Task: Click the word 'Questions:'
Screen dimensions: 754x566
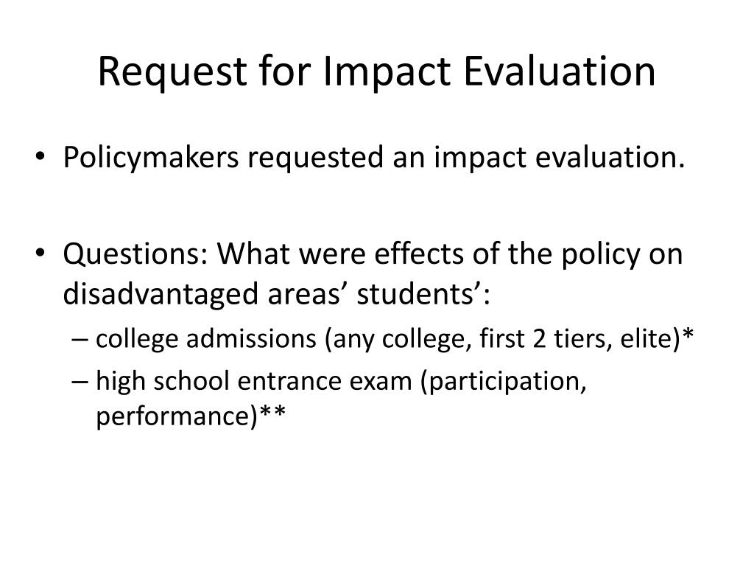Action: 135,254
